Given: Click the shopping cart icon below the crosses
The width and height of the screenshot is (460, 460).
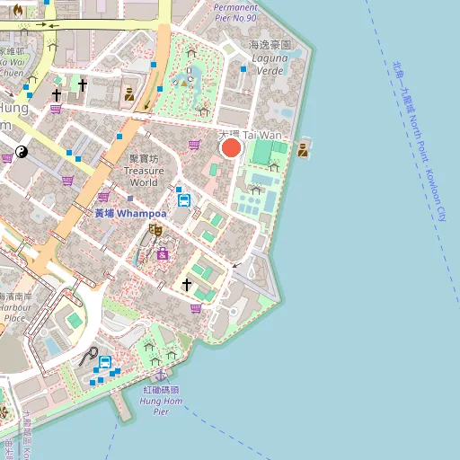Looking at the screenshot, I should click(x=56, y=109).
